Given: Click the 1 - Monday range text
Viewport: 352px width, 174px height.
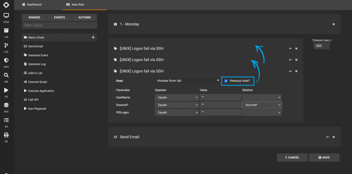Looking at the screenshot, I should point(130,24).
